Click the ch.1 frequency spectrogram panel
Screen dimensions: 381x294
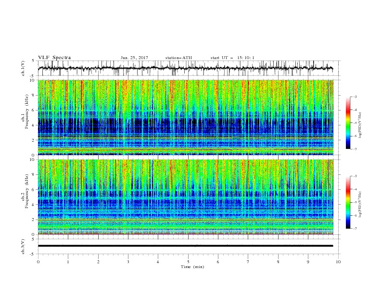186,117
